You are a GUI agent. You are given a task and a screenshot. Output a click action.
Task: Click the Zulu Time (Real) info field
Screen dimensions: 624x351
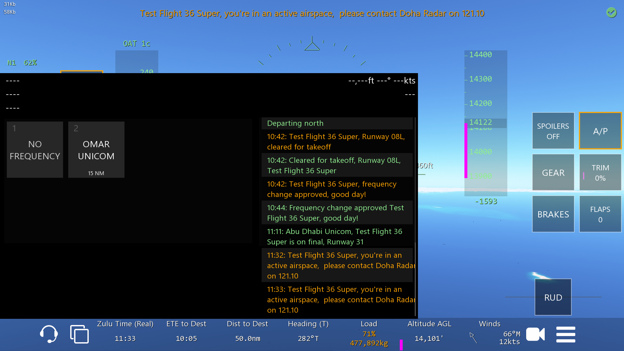(x=125, y=332)
